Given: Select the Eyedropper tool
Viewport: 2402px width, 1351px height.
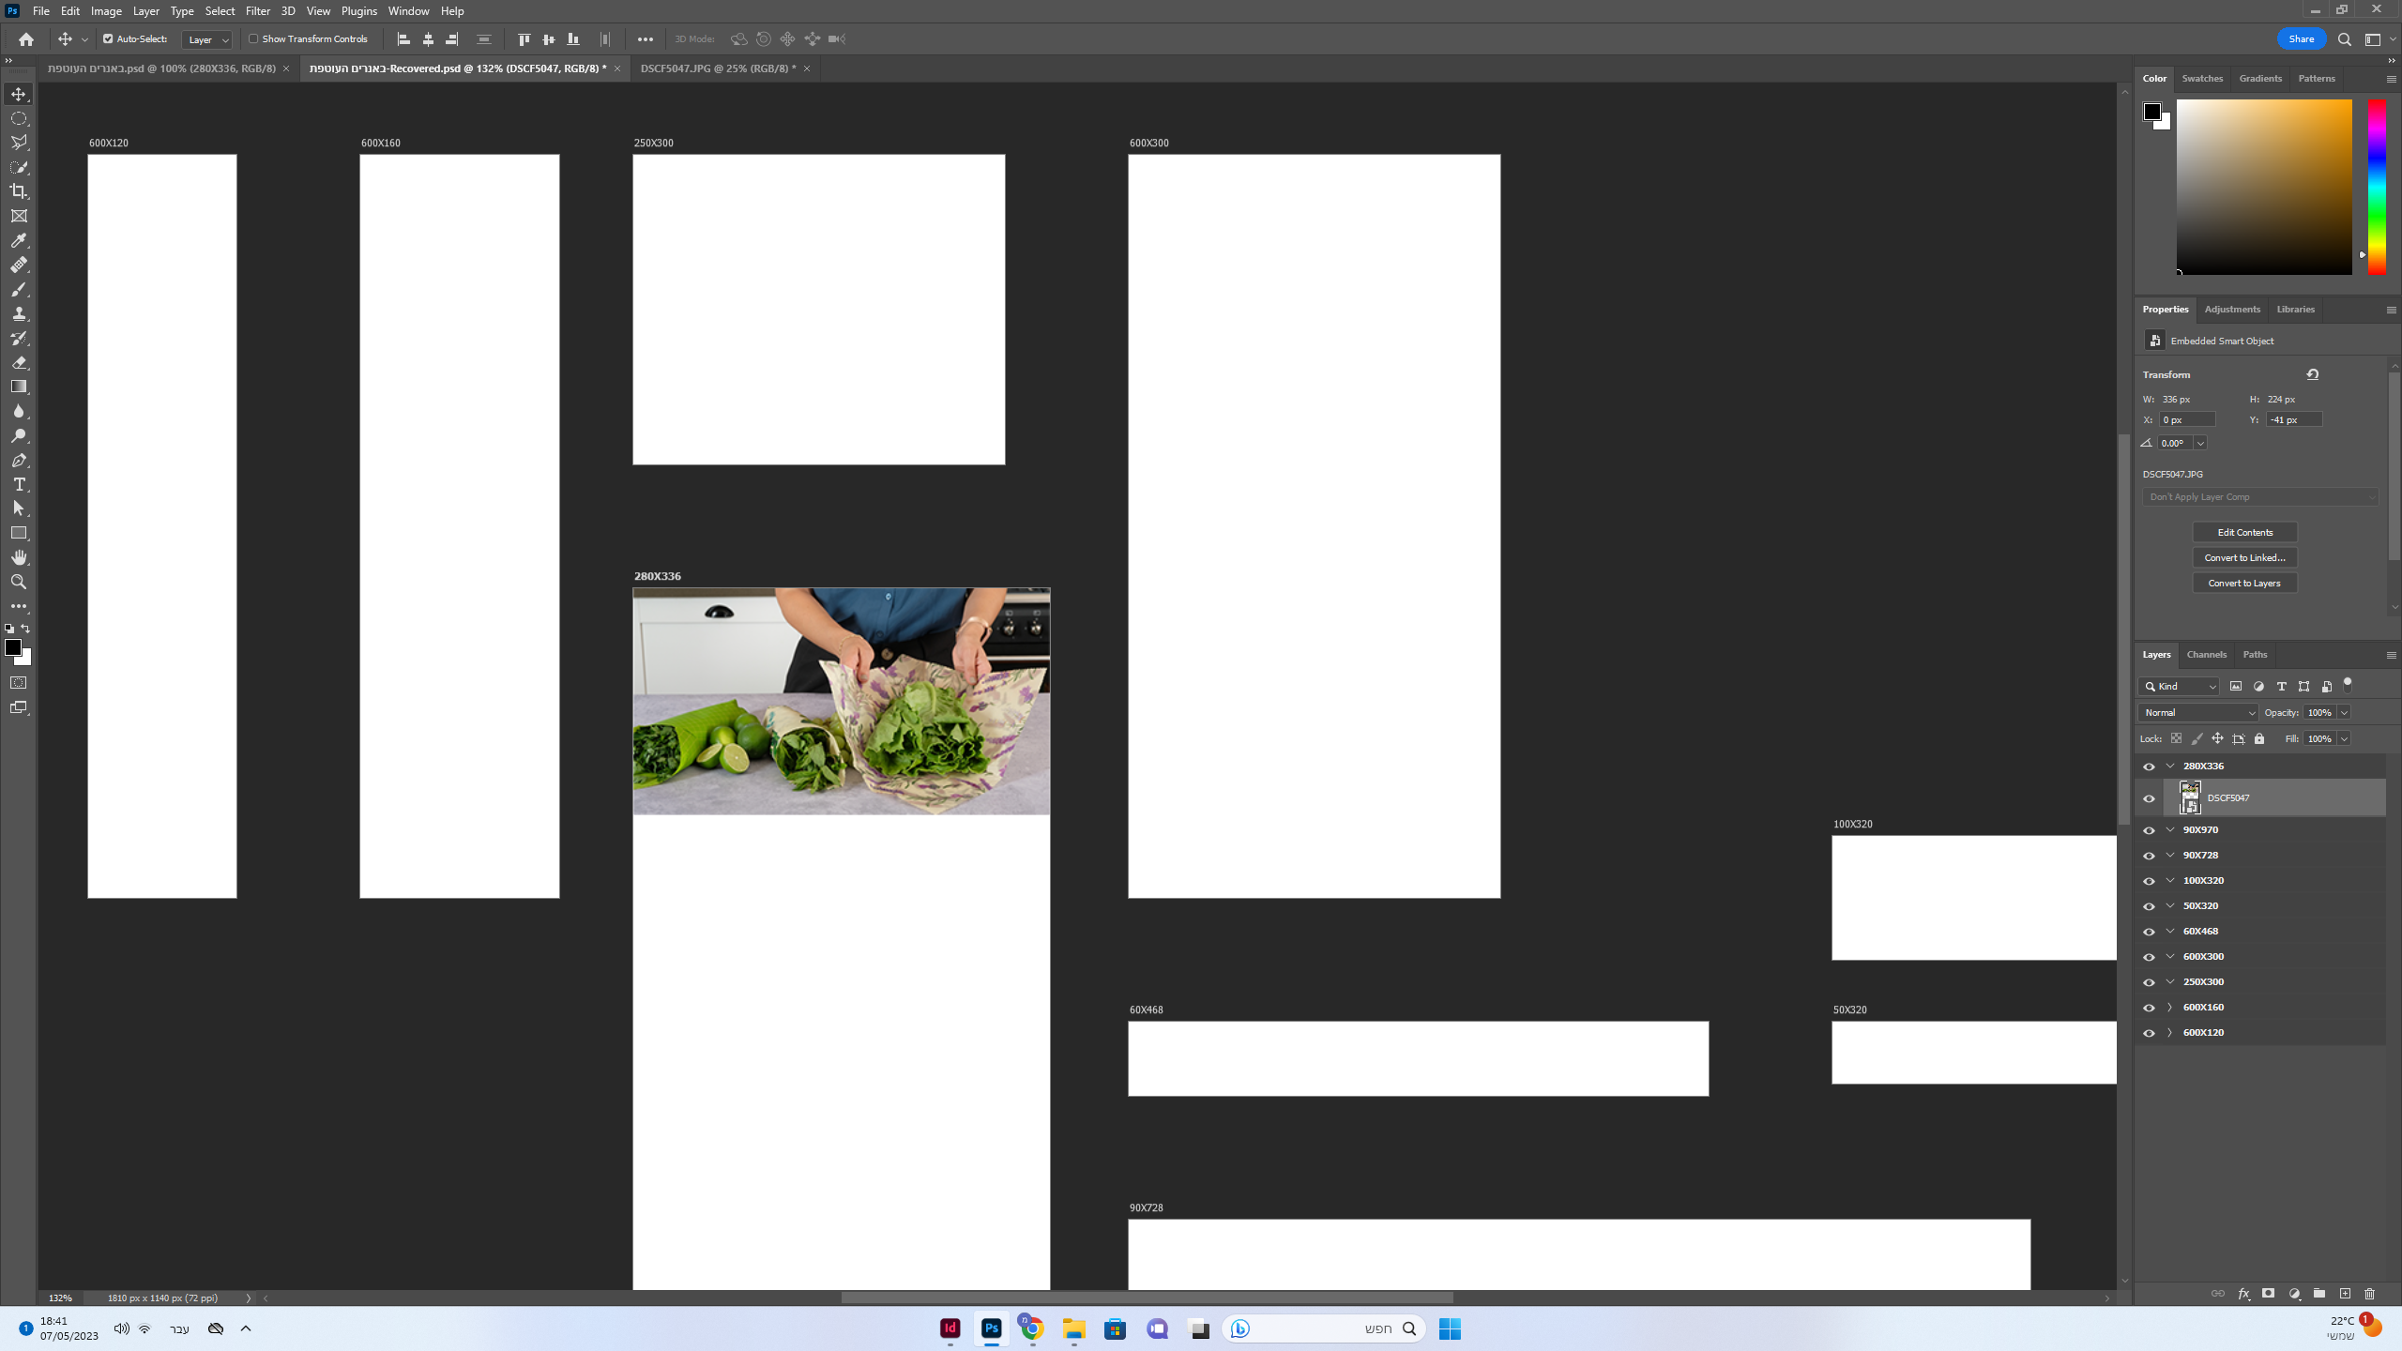Looking at the screenshot, I should pyautogui.click(x=19, y=240).
